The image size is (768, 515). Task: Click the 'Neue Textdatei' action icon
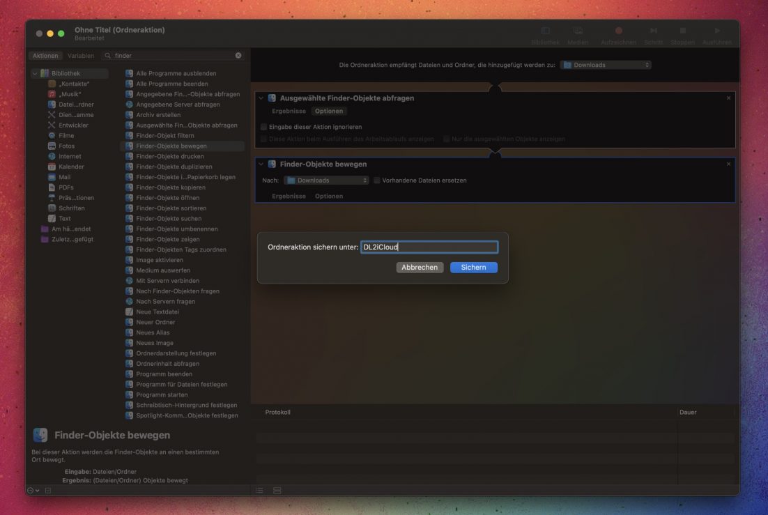[130, 312]
